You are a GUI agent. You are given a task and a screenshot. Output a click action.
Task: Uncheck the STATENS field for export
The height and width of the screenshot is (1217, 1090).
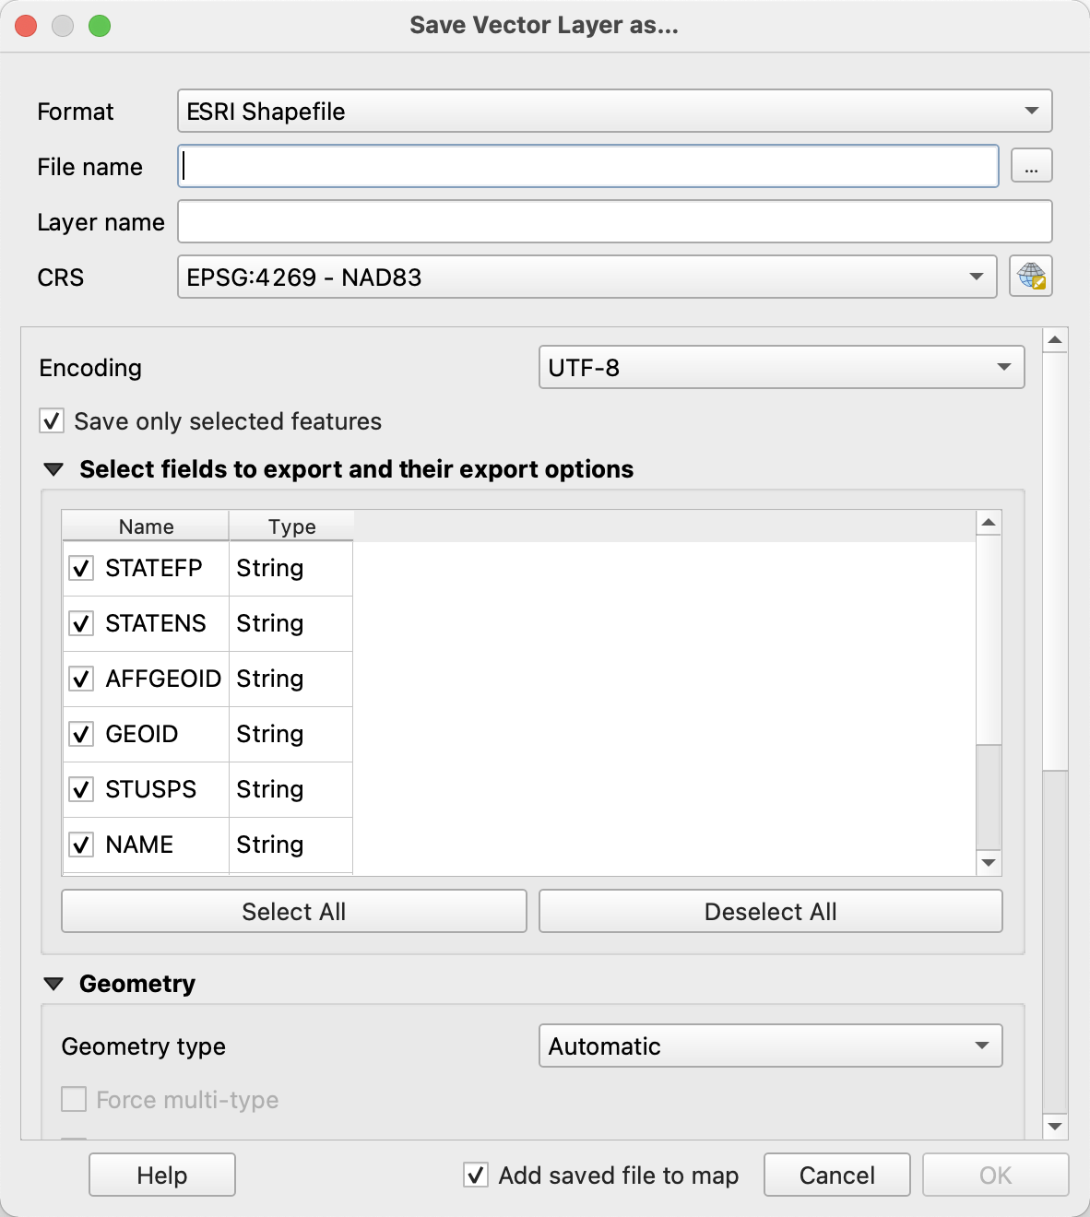click(80, 623)
